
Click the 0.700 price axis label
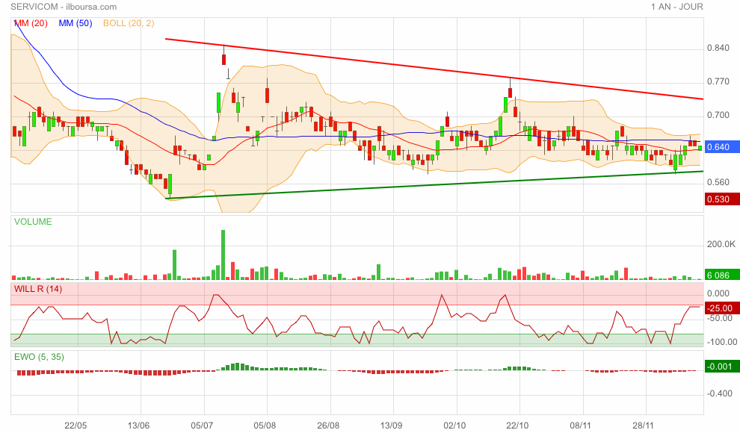pyautogui.click(x=718, y=115)
